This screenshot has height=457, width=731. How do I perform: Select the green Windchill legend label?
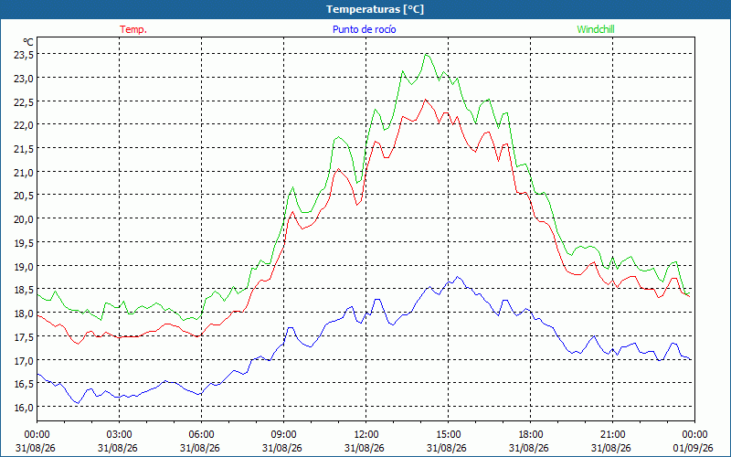(596, 29)
